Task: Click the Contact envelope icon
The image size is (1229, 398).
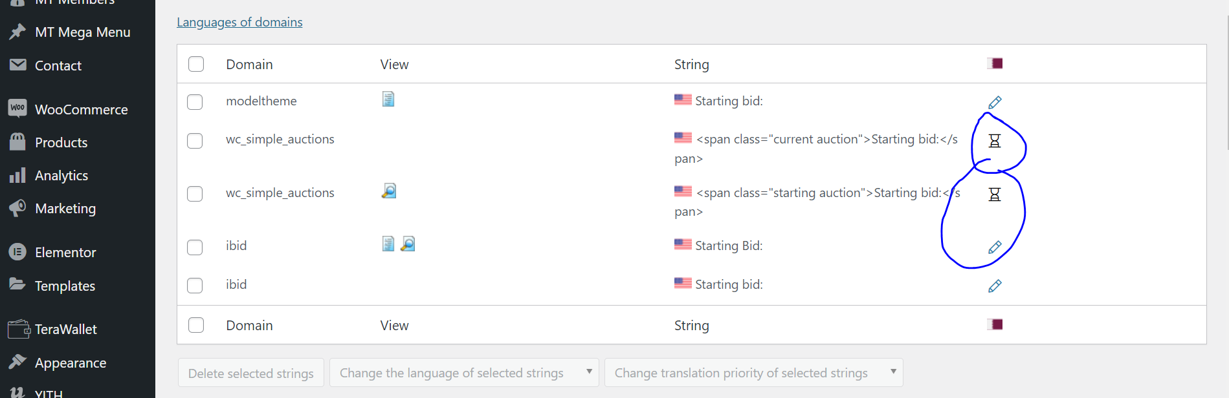Action: click(x=17, y=65)
